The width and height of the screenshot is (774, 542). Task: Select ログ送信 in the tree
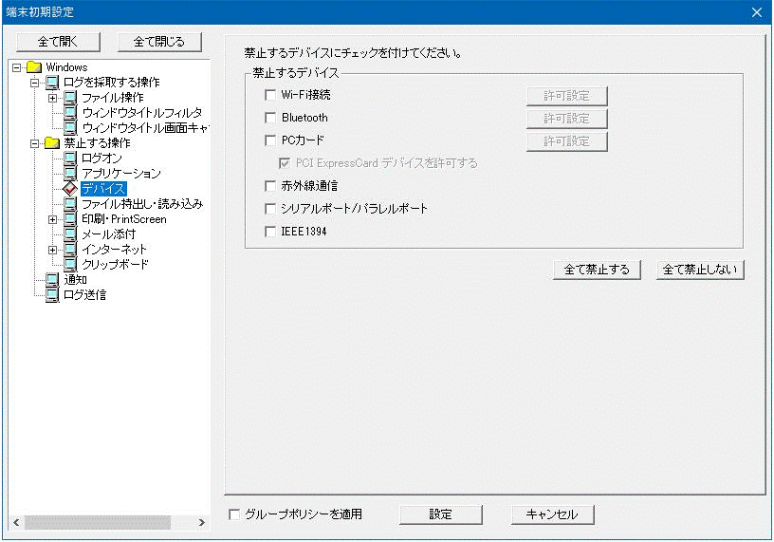click(x=84, y=295)
